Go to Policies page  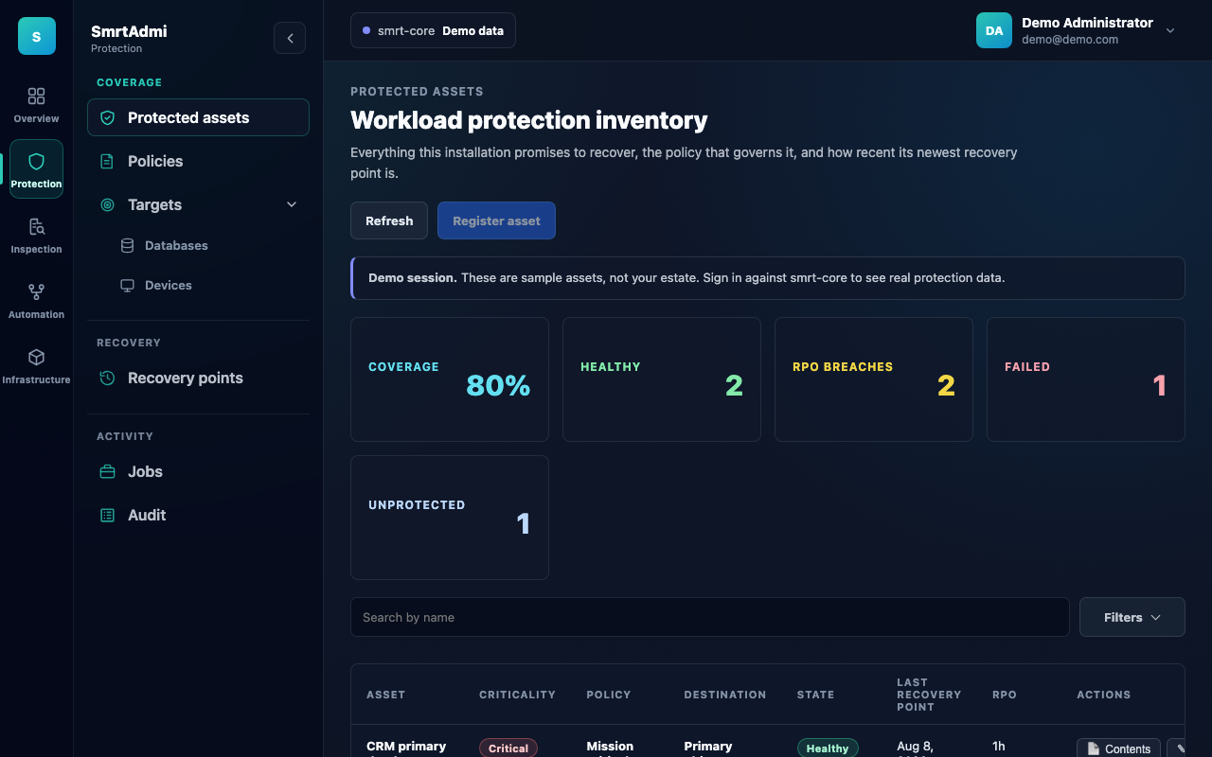click(198, 161)
